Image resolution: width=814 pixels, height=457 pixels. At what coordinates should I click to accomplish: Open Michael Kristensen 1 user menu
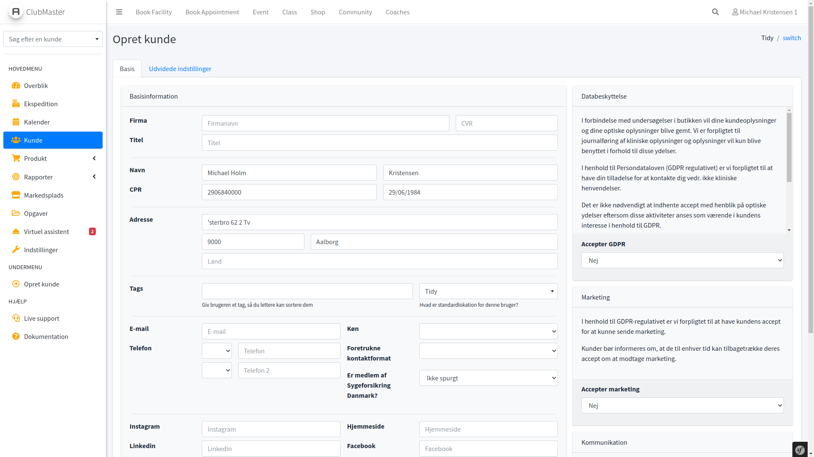pos(764,12)
